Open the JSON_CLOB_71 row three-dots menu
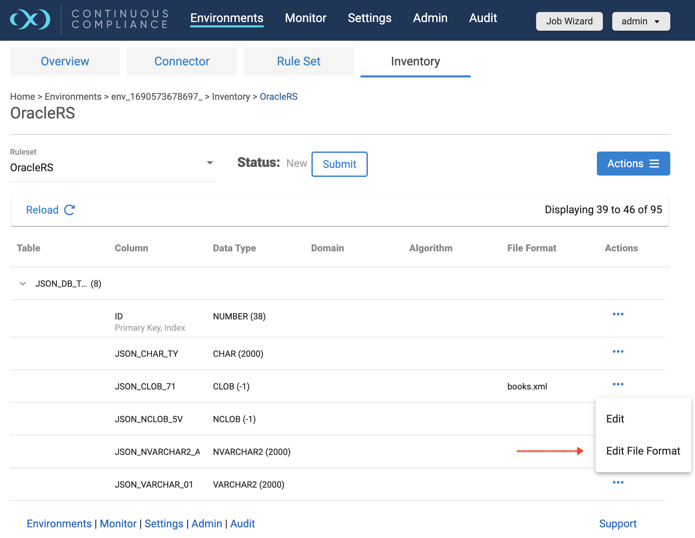The width and height of the screenshot is (695, 538). coord(618,384)
